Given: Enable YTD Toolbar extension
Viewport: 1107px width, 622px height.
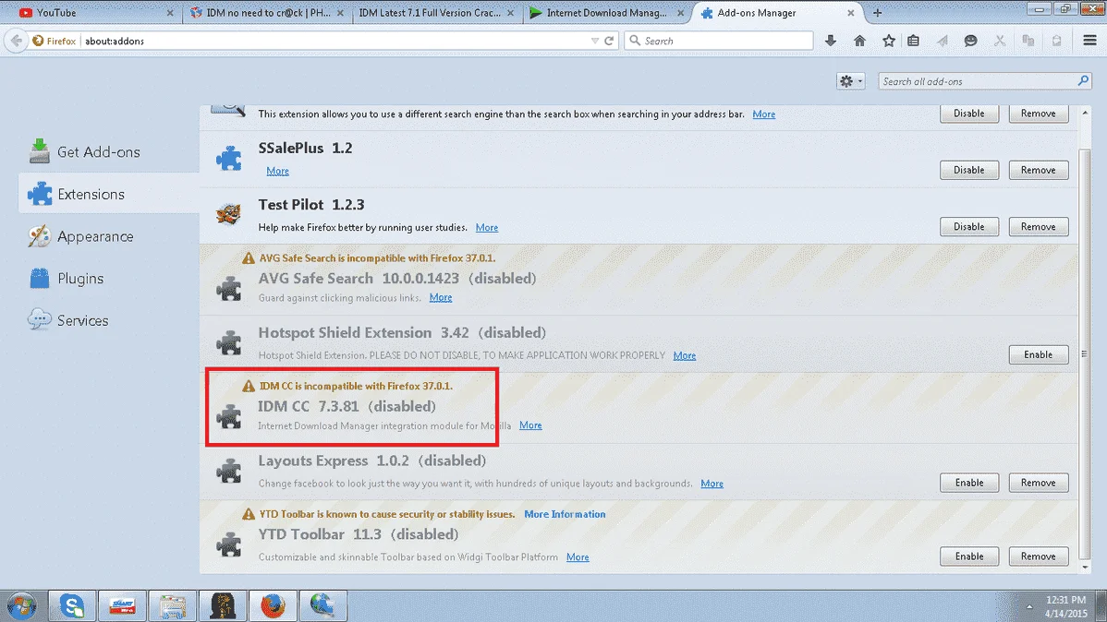Looking at the screenshot, I should pyautogui.click(x=969, y=556).
